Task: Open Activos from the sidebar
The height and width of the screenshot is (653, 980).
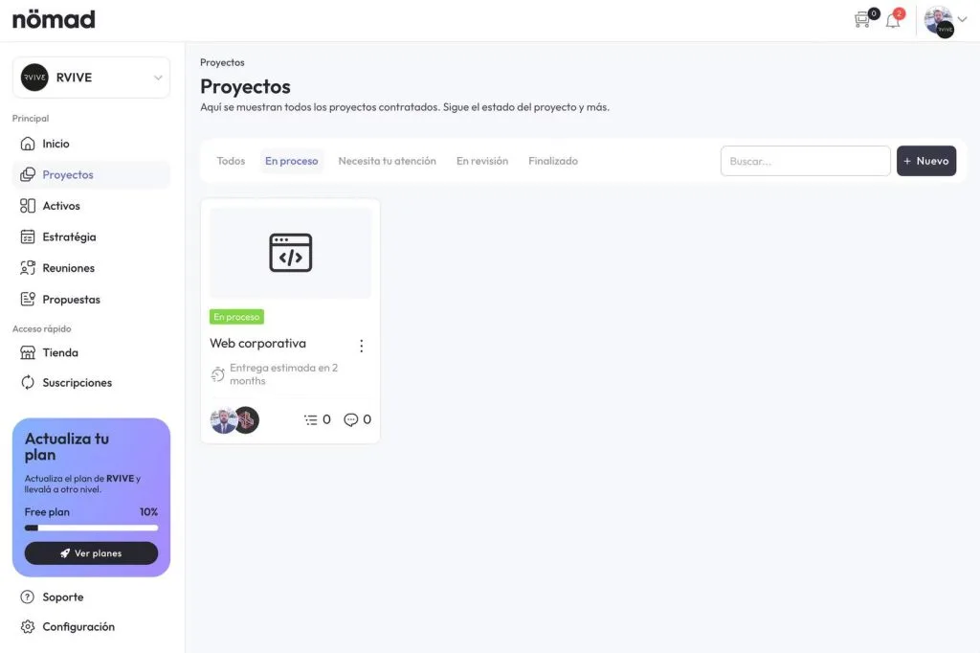Action: pyautogui.click(x=61, y=206)
